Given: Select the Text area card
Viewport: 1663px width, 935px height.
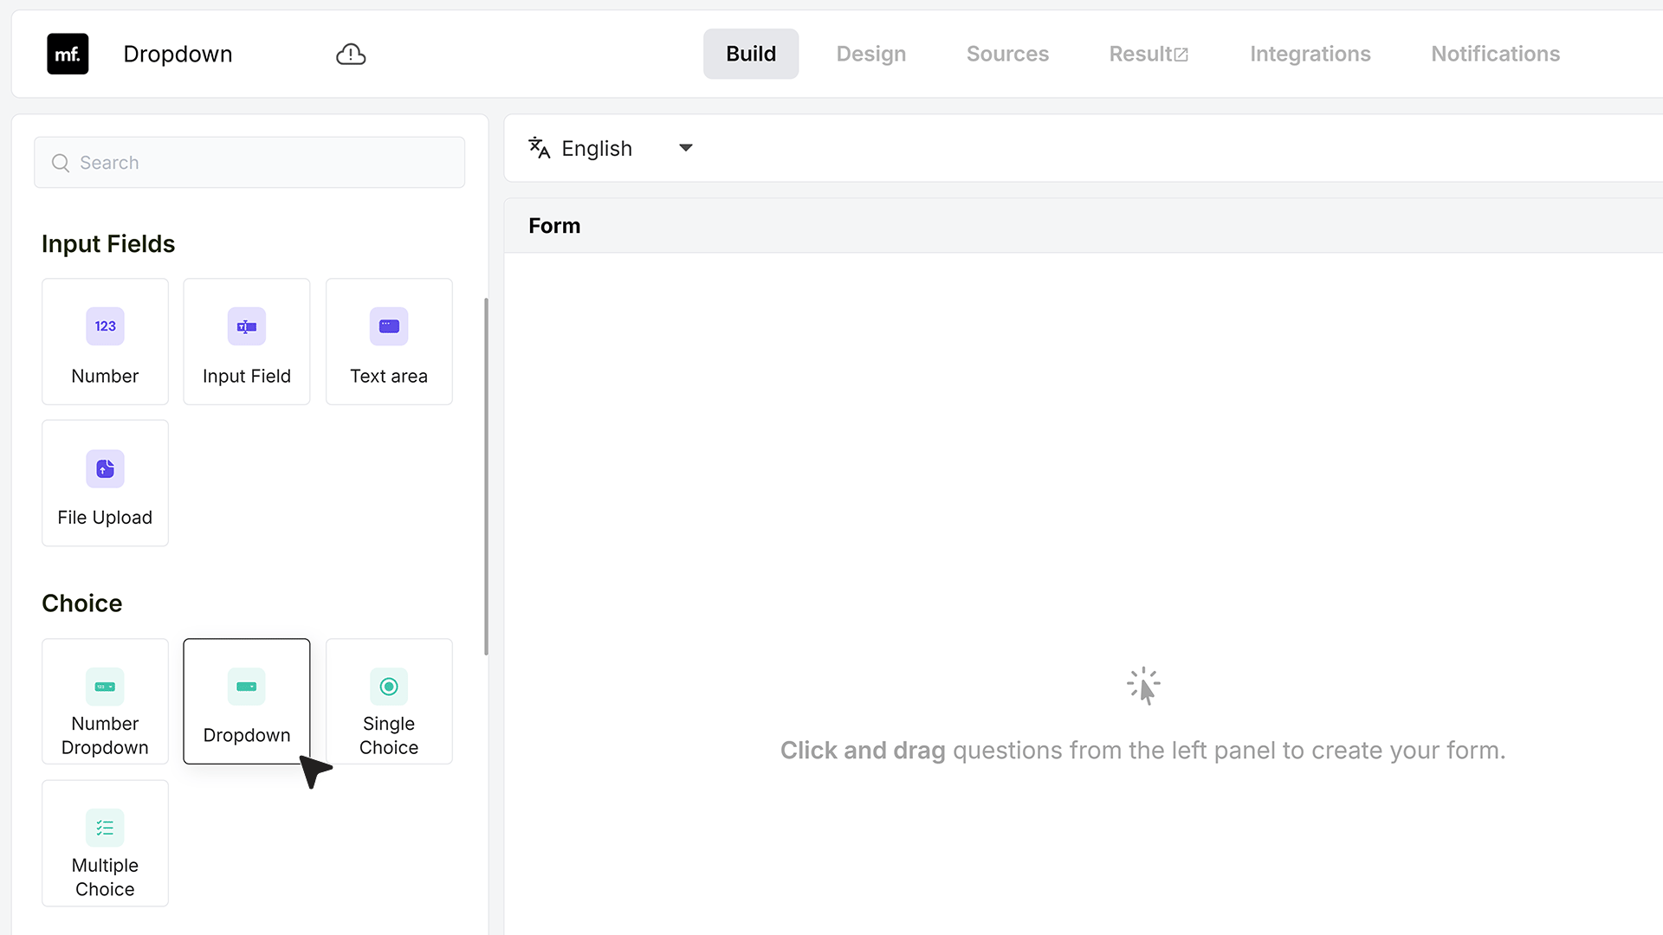Looking at the screenshot, I should pyautogui.click(x=389, y=341).
